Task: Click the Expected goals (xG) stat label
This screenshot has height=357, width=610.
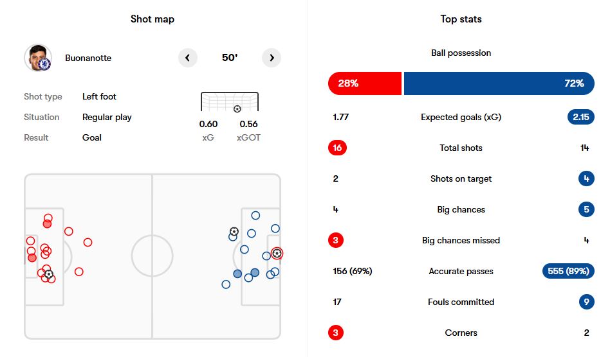Action: pos(461,117)
